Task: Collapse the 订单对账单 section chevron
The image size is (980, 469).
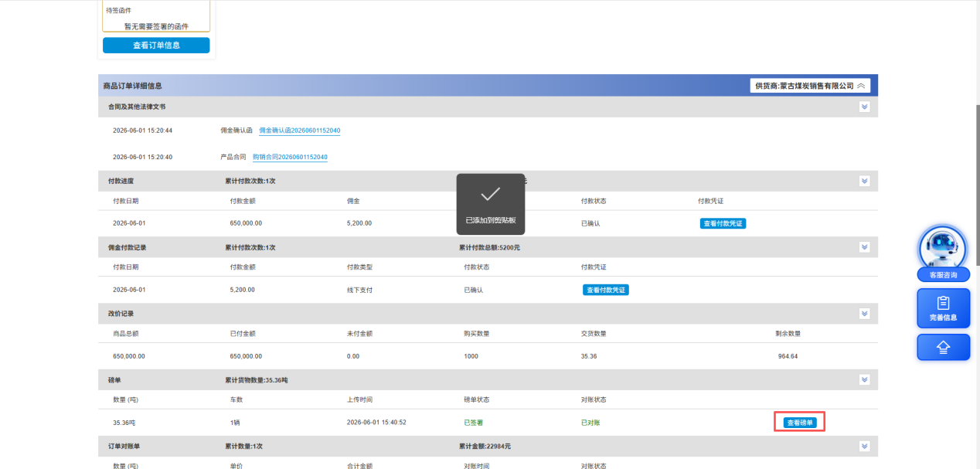Action: coord(865,446)
